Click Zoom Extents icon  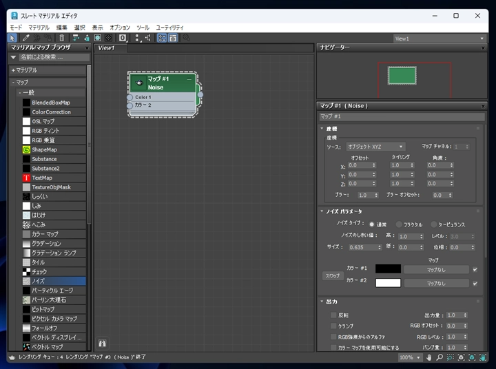(461, 357)
